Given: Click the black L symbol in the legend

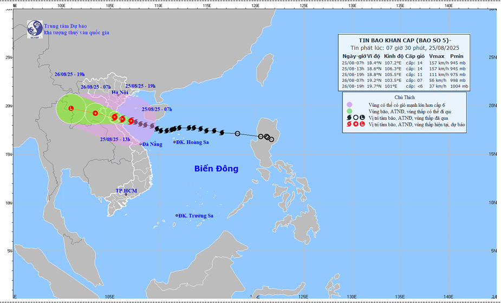Looking at the screenshot, I should pos(362,117).
